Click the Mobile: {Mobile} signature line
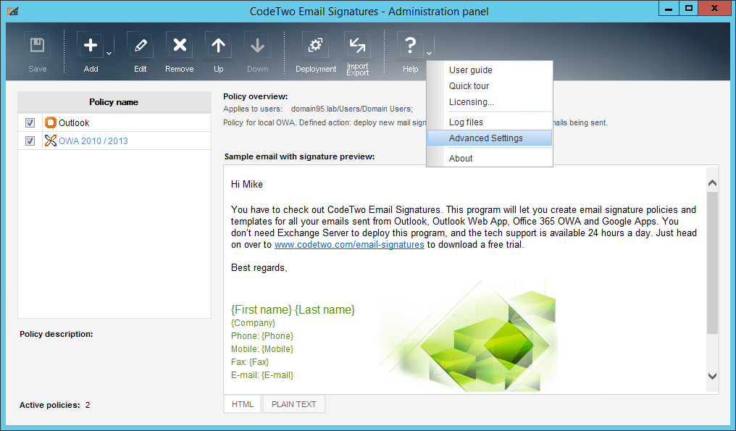 (262, 349)
